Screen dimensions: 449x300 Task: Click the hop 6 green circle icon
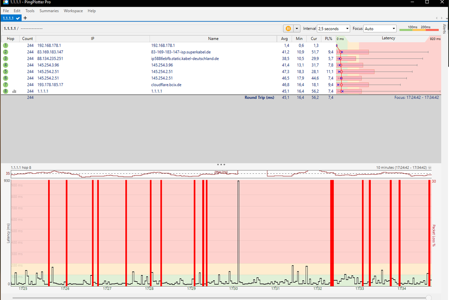click(x=5, y=78)
